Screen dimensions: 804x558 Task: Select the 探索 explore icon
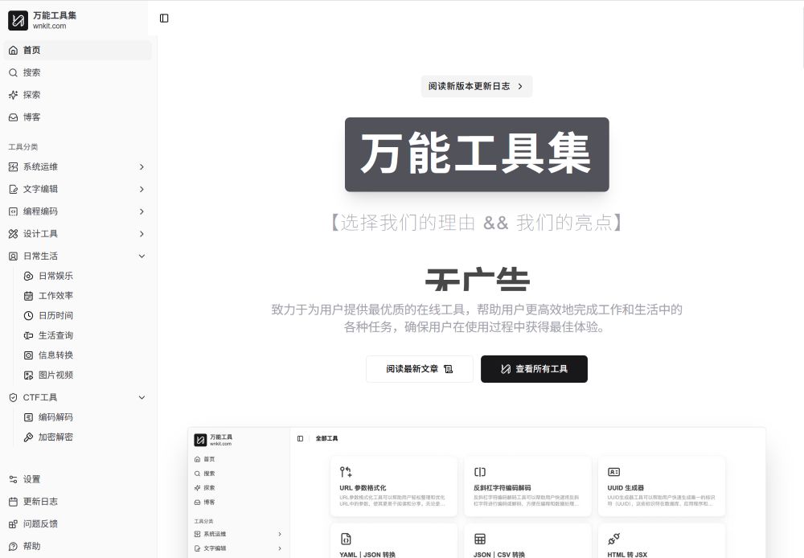[x=14, y=95]
